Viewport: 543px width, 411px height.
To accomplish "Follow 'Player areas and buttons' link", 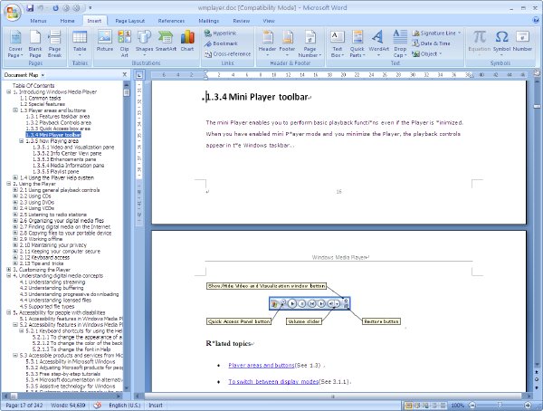I will pyautogui.click(x=262, y=365).
